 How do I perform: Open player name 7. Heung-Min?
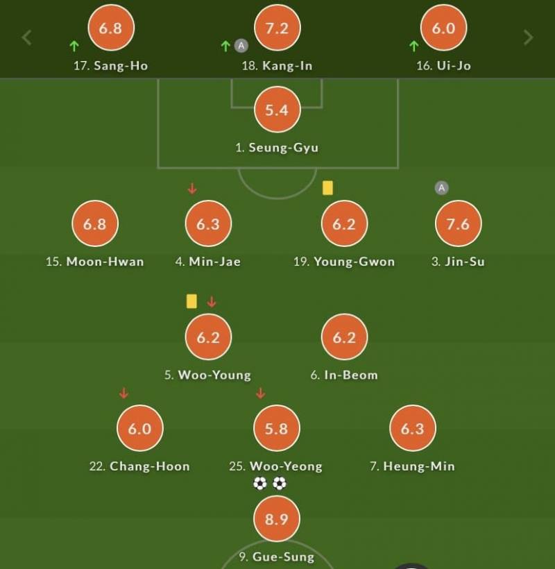point(412,466)
